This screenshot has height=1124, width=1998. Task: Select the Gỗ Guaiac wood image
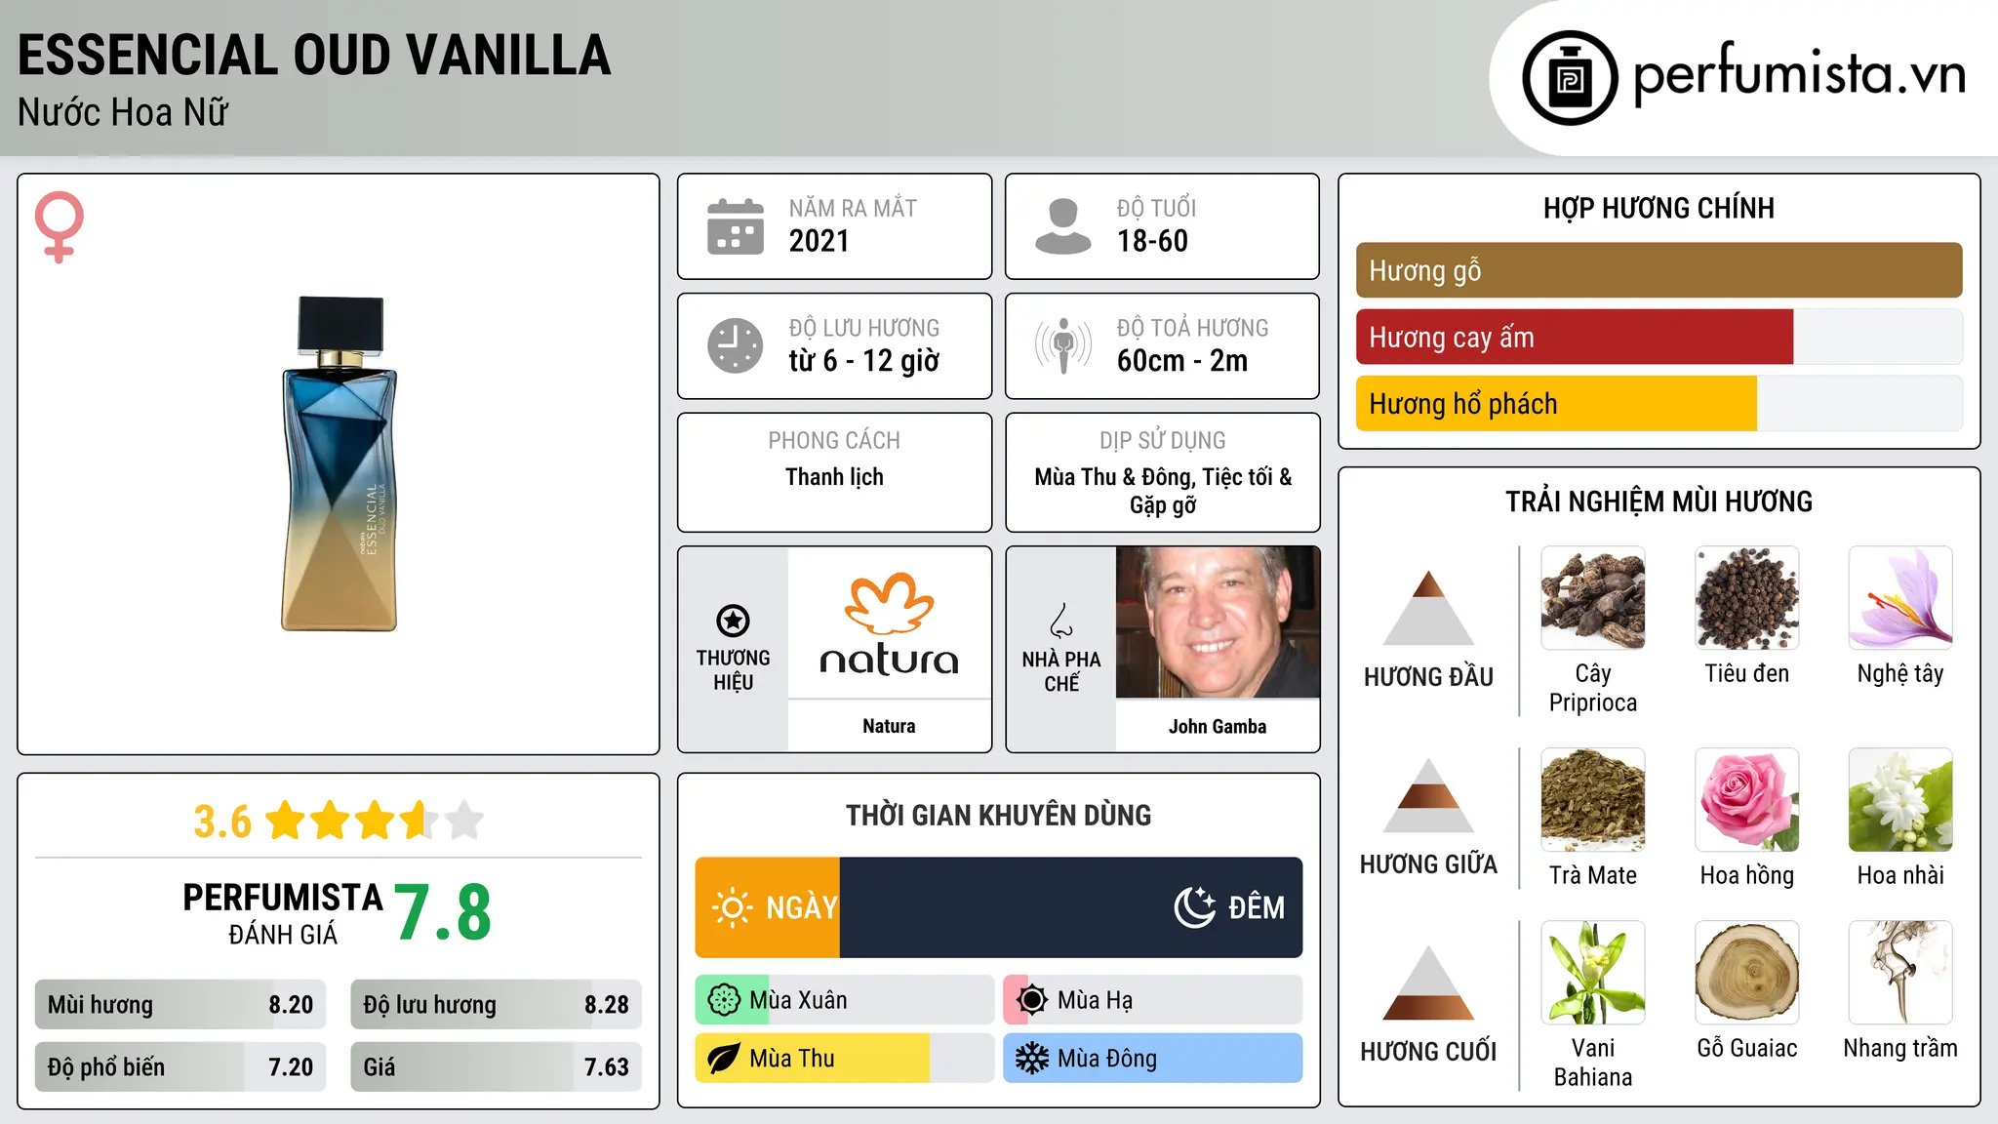pyautogui.click(x=1747, y=973)
